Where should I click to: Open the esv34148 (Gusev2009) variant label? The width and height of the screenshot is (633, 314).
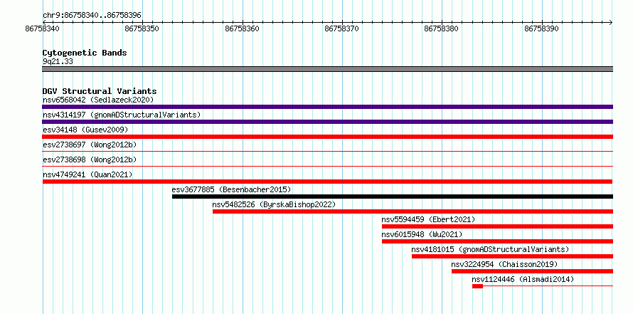(85, 130)
